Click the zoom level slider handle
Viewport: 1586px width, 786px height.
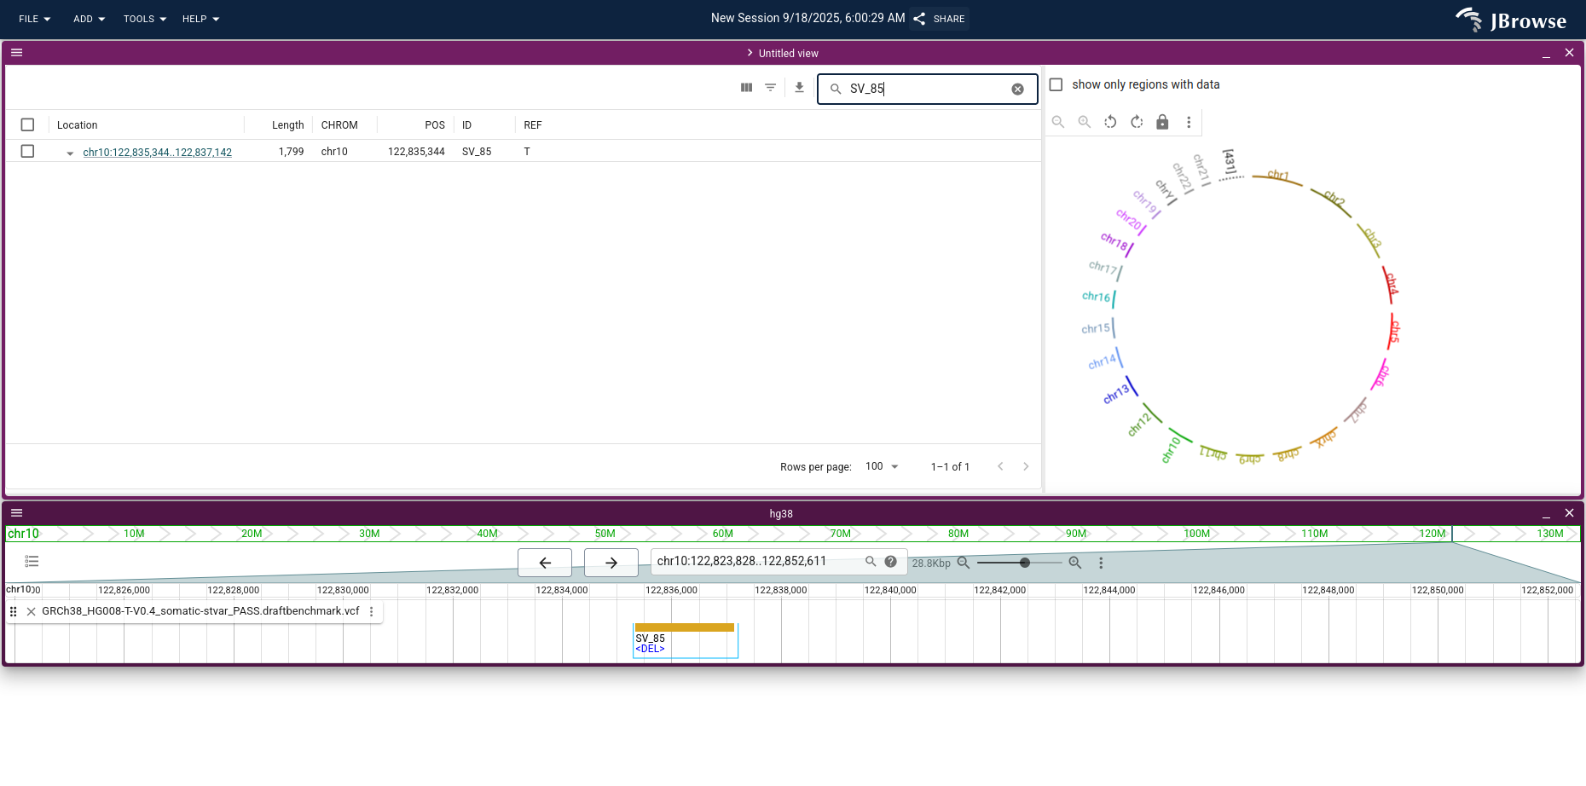pos(1025,563)
